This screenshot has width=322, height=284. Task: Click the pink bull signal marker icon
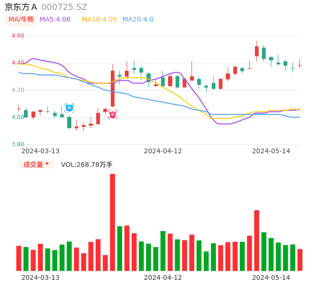pos(113,114)
